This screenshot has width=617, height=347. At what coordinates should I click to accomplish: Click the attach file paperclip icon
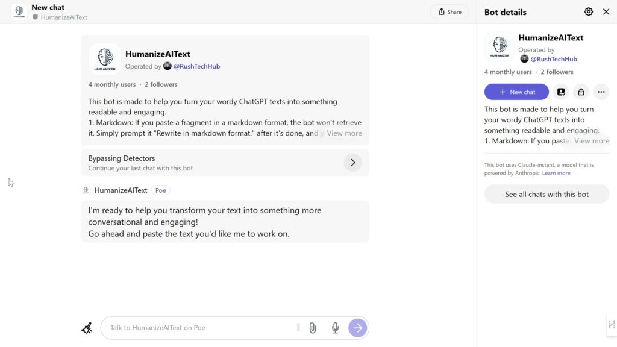(x=313, y=328)
